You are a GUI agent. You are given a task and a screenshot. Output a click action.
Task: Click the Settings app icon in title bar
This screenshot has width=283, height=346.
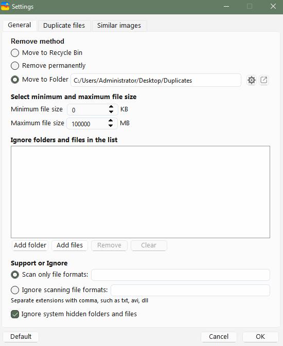pos(5,6)
